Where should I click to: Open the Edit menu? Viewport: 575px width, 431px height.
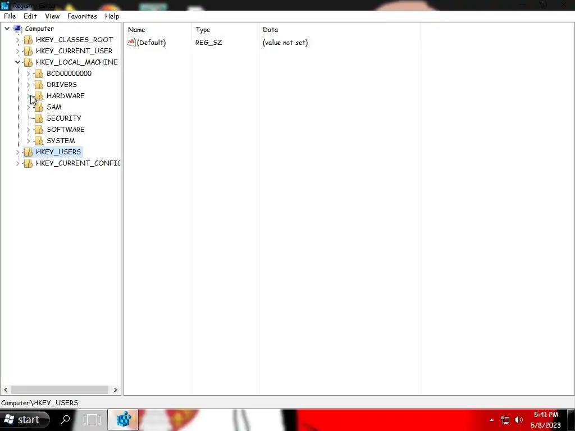[x=30, y=16]
